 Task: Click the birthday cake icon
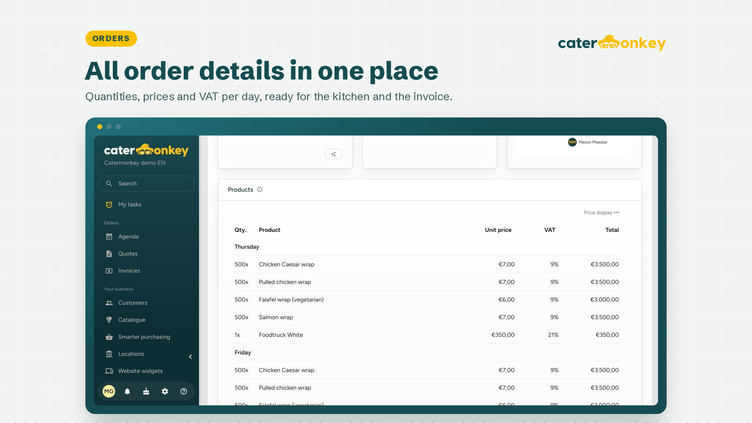(x=146, y=391)
